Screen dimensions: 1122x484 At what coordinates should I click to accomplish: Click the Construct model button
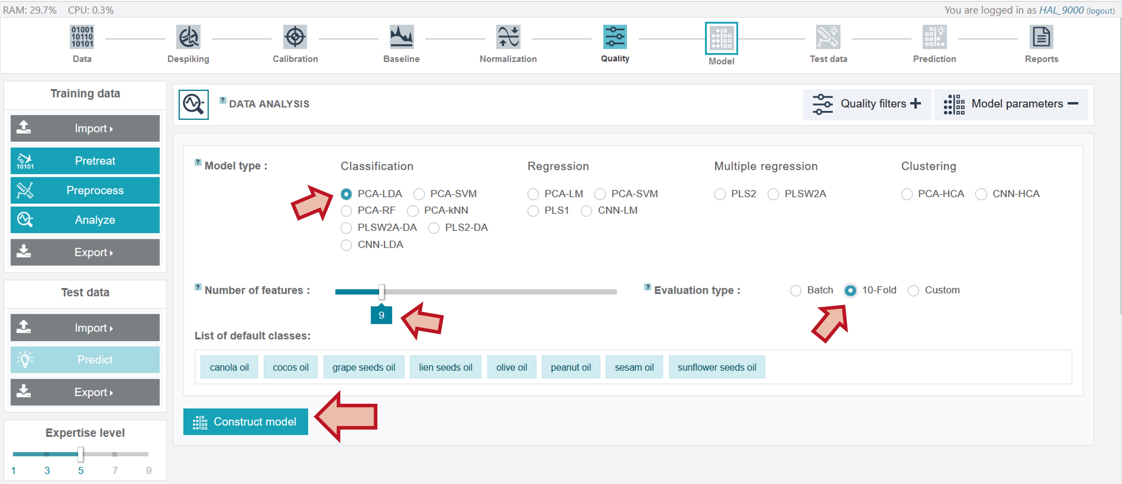click(x=246, y=421)
